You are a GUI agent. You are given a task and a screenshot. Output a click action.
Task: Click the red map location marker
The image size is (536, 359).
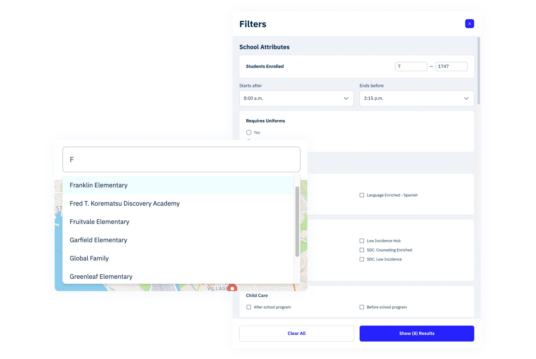(232, 288)
